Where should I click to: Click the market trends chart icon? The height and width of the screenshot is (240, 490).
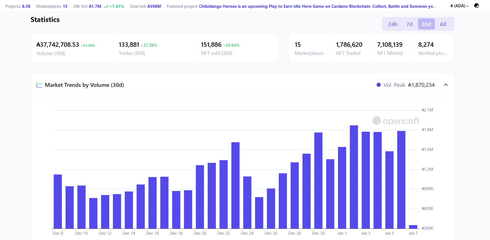(x=39, y=85)
